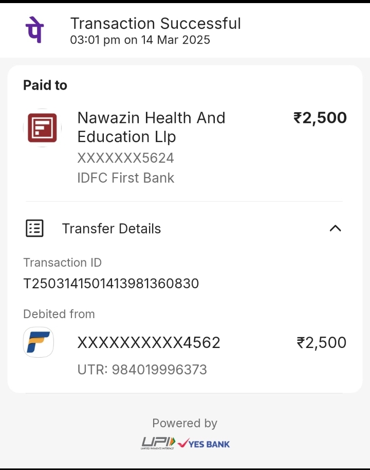Tap the YES BANK logo

click(204, 443)
